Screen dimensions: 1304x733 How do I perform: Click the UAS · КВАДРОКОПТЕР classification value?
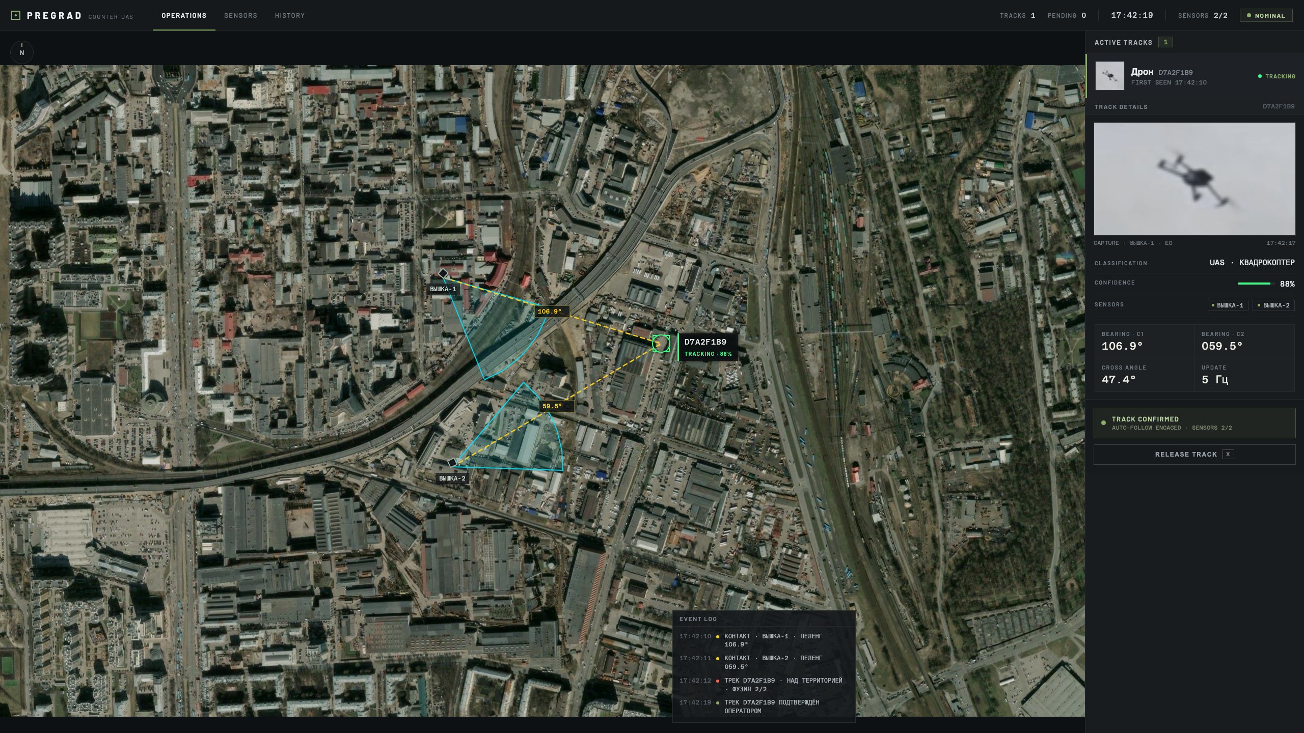pyautogui.click(x=1252, y=263)
